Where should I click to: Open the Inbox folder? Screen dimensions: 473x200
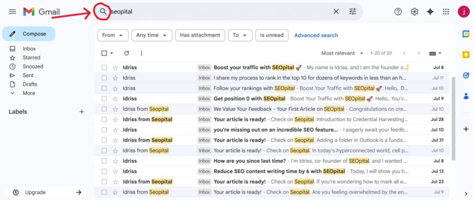pyautogui.click(x=29, y=49)
